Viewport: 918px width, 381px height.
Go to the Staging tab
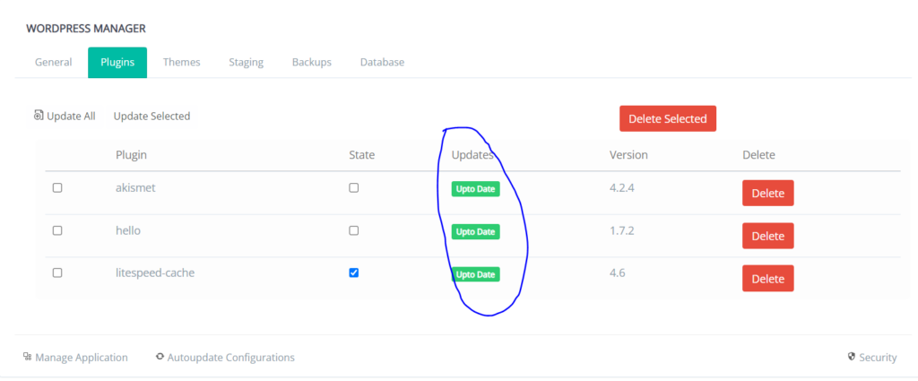[246, 63]
